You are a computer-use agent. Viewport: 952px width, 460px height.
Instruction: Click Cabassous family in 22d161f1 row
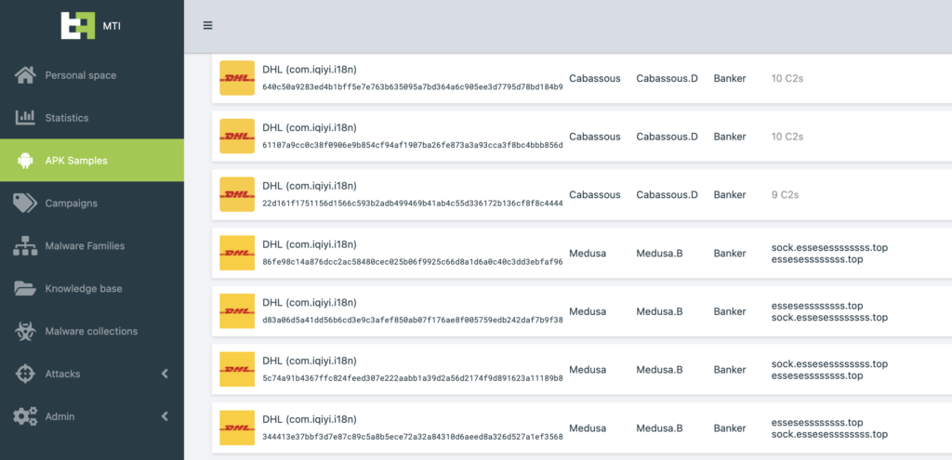594,195
